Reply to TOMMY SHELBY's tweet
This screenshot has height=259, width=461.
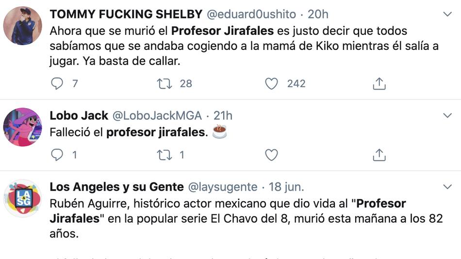(57, 84)
